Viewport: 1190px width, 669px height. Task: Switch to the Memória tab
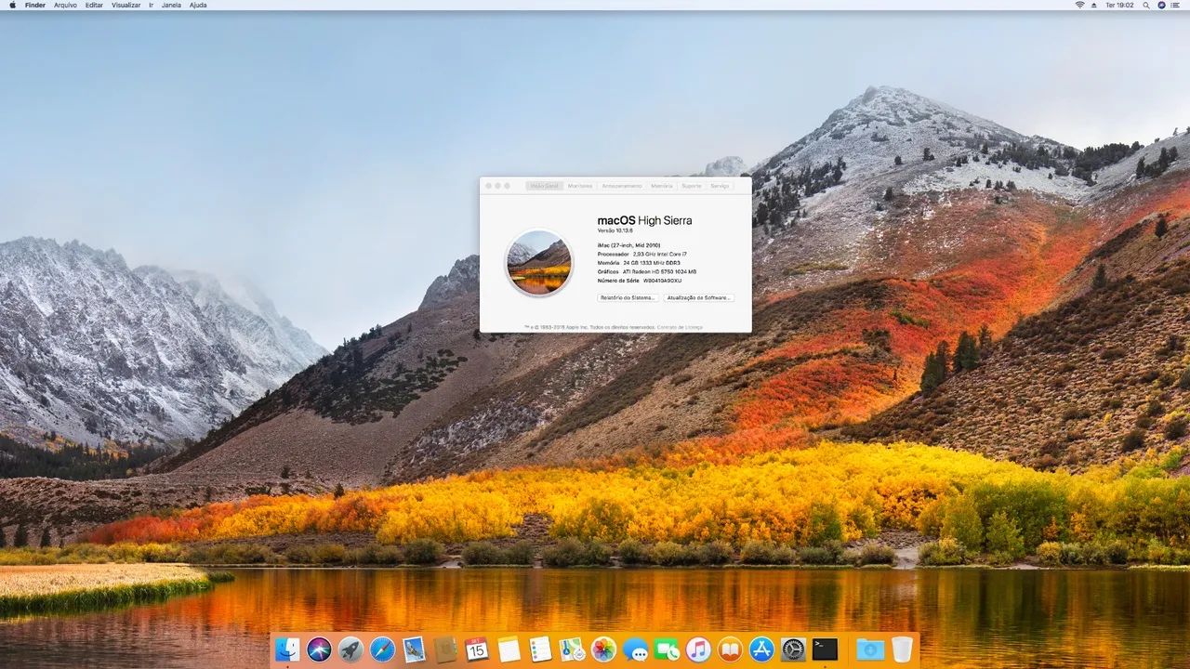[x=662, y=186]
